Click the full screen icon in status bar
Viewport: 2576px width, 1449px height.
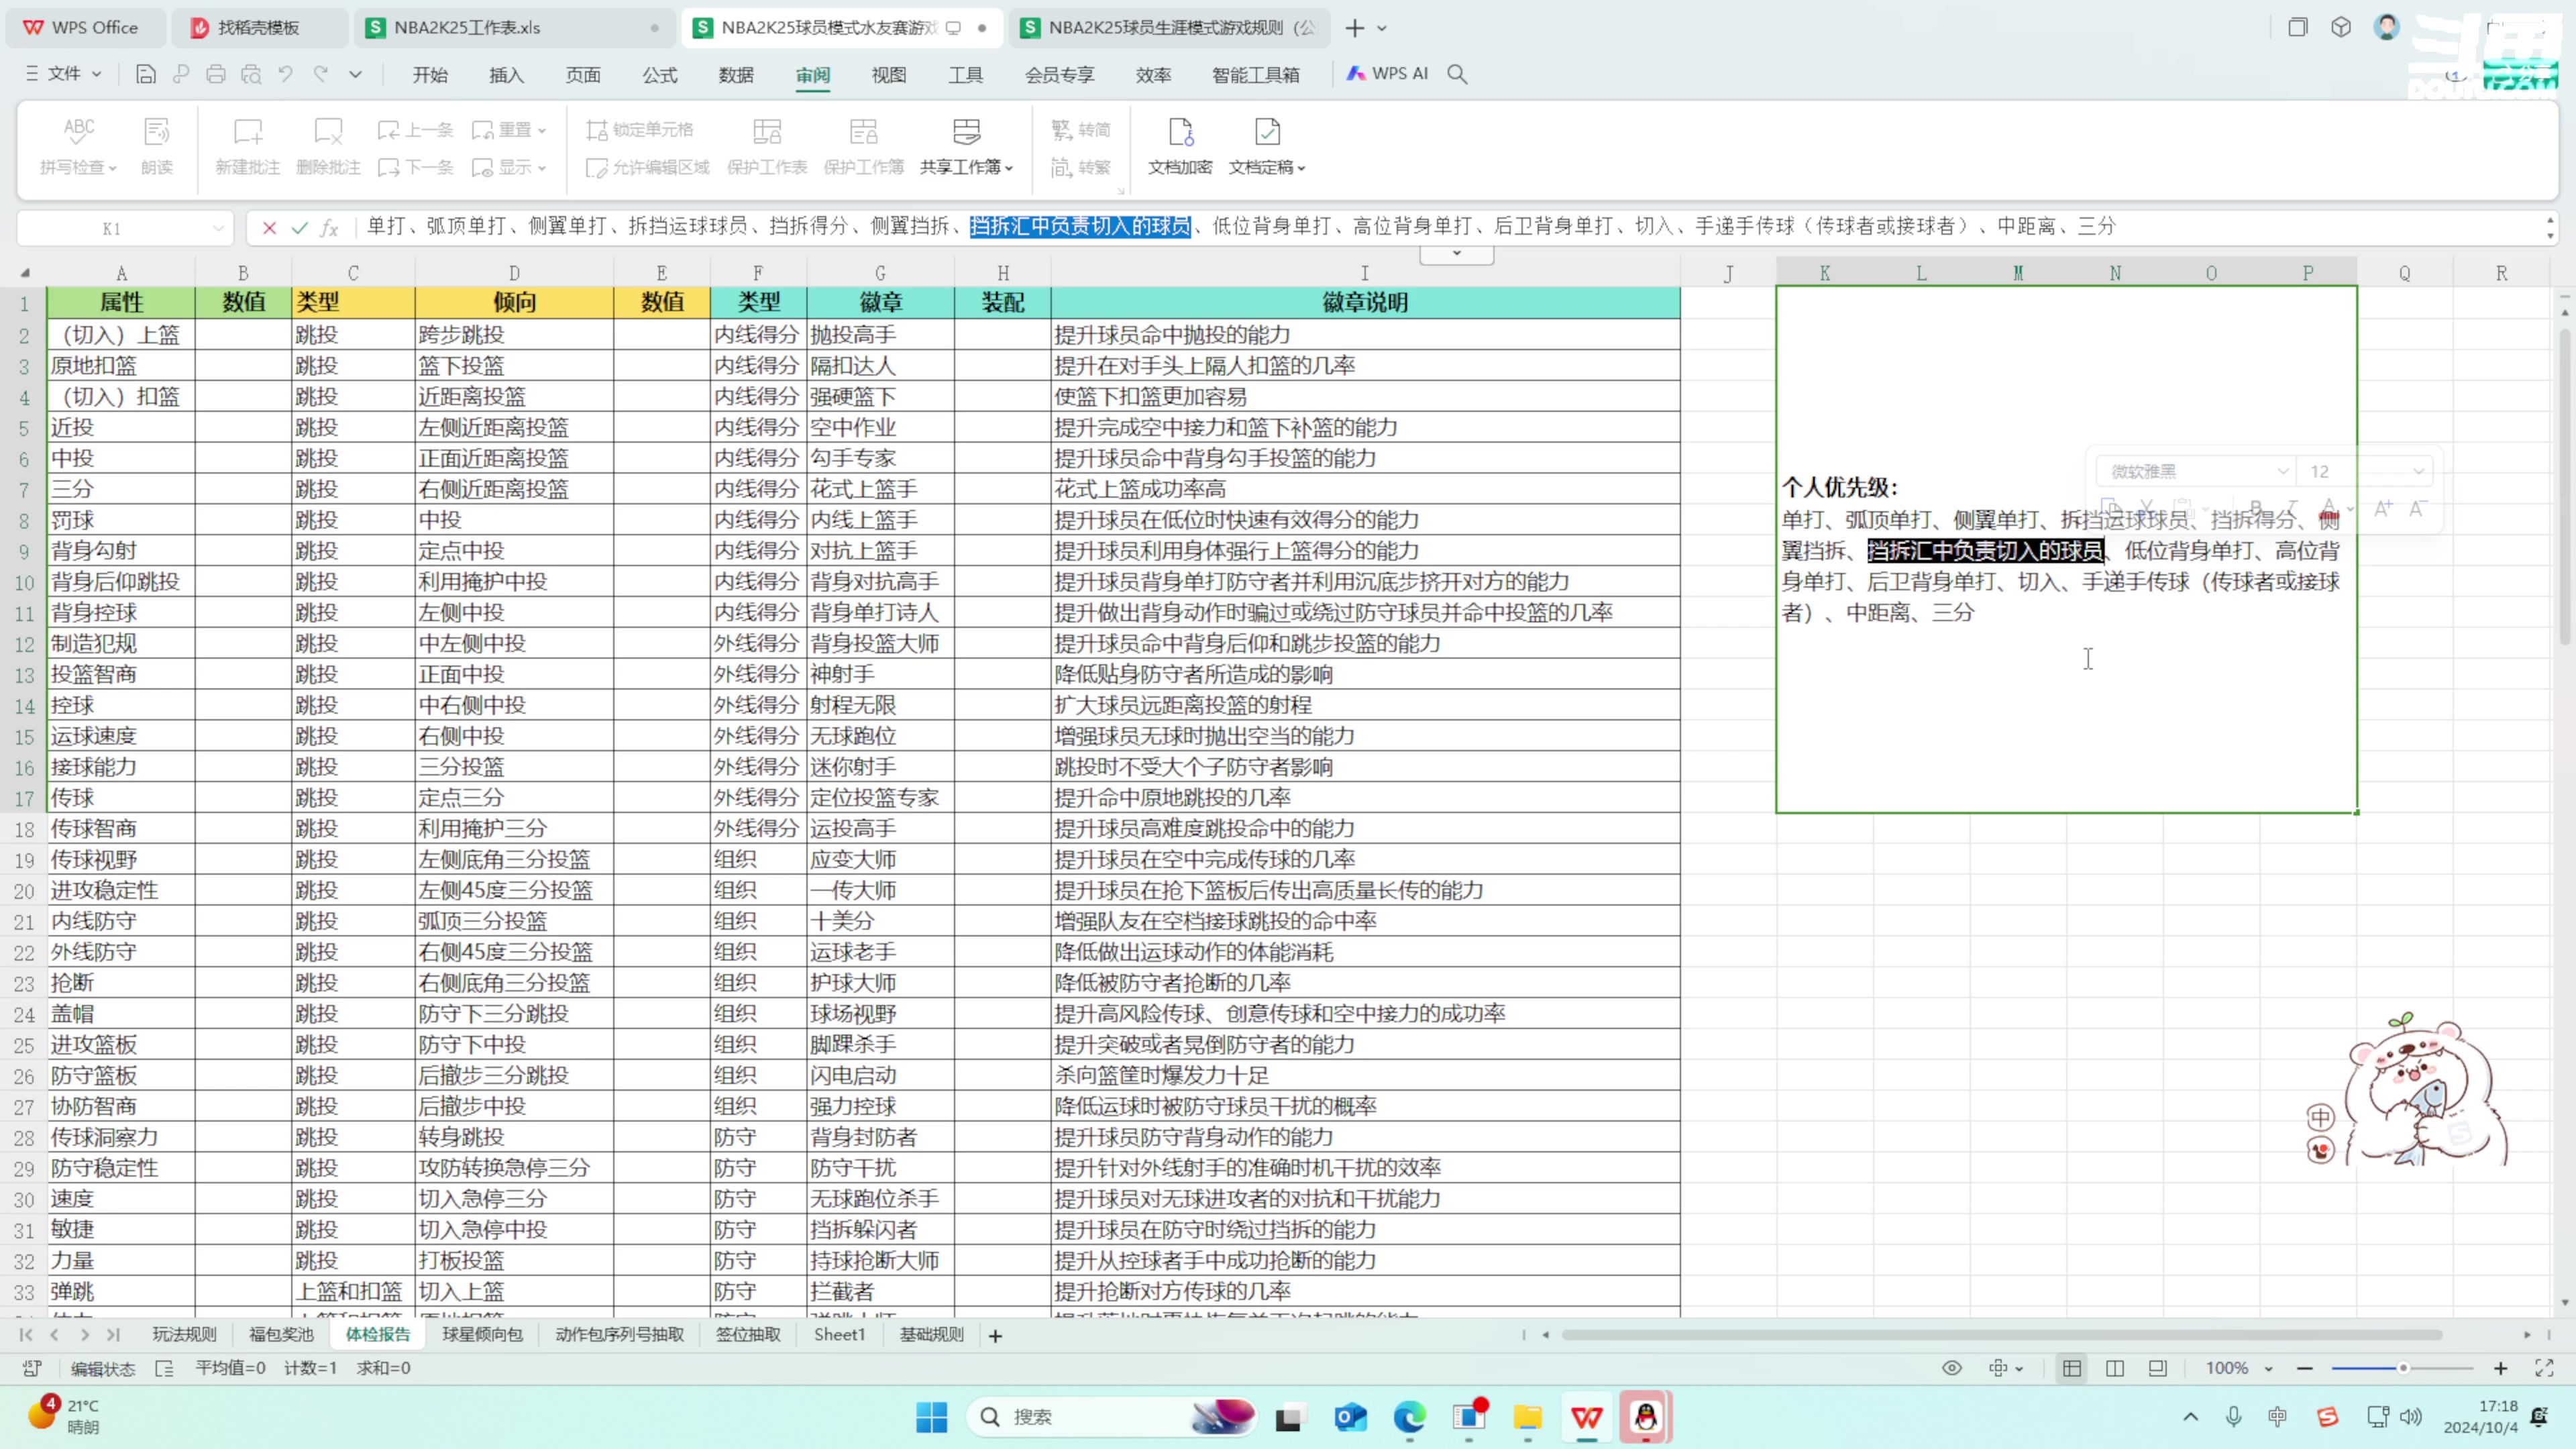[x=2544, y=1368]
